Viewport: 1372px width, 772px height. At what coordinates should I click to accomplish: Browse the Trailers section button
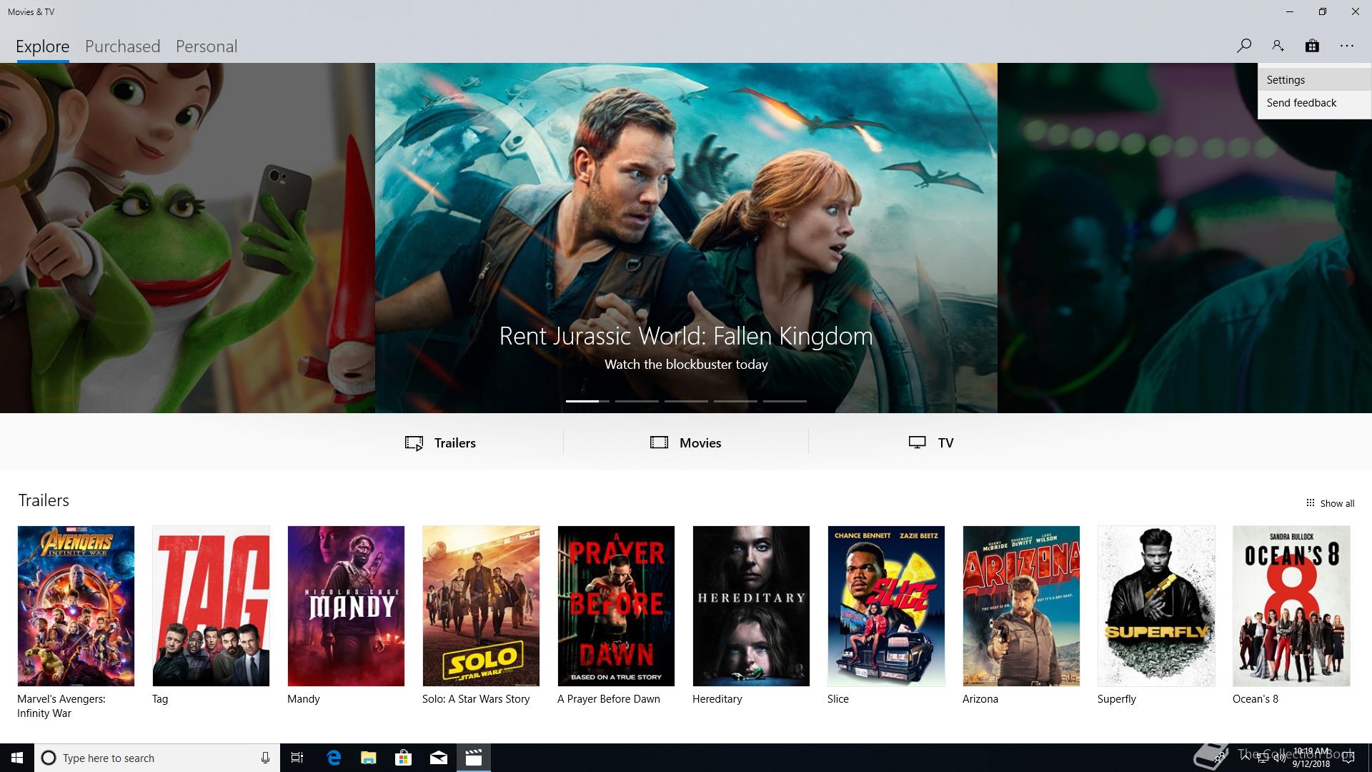tap(441, 442)
